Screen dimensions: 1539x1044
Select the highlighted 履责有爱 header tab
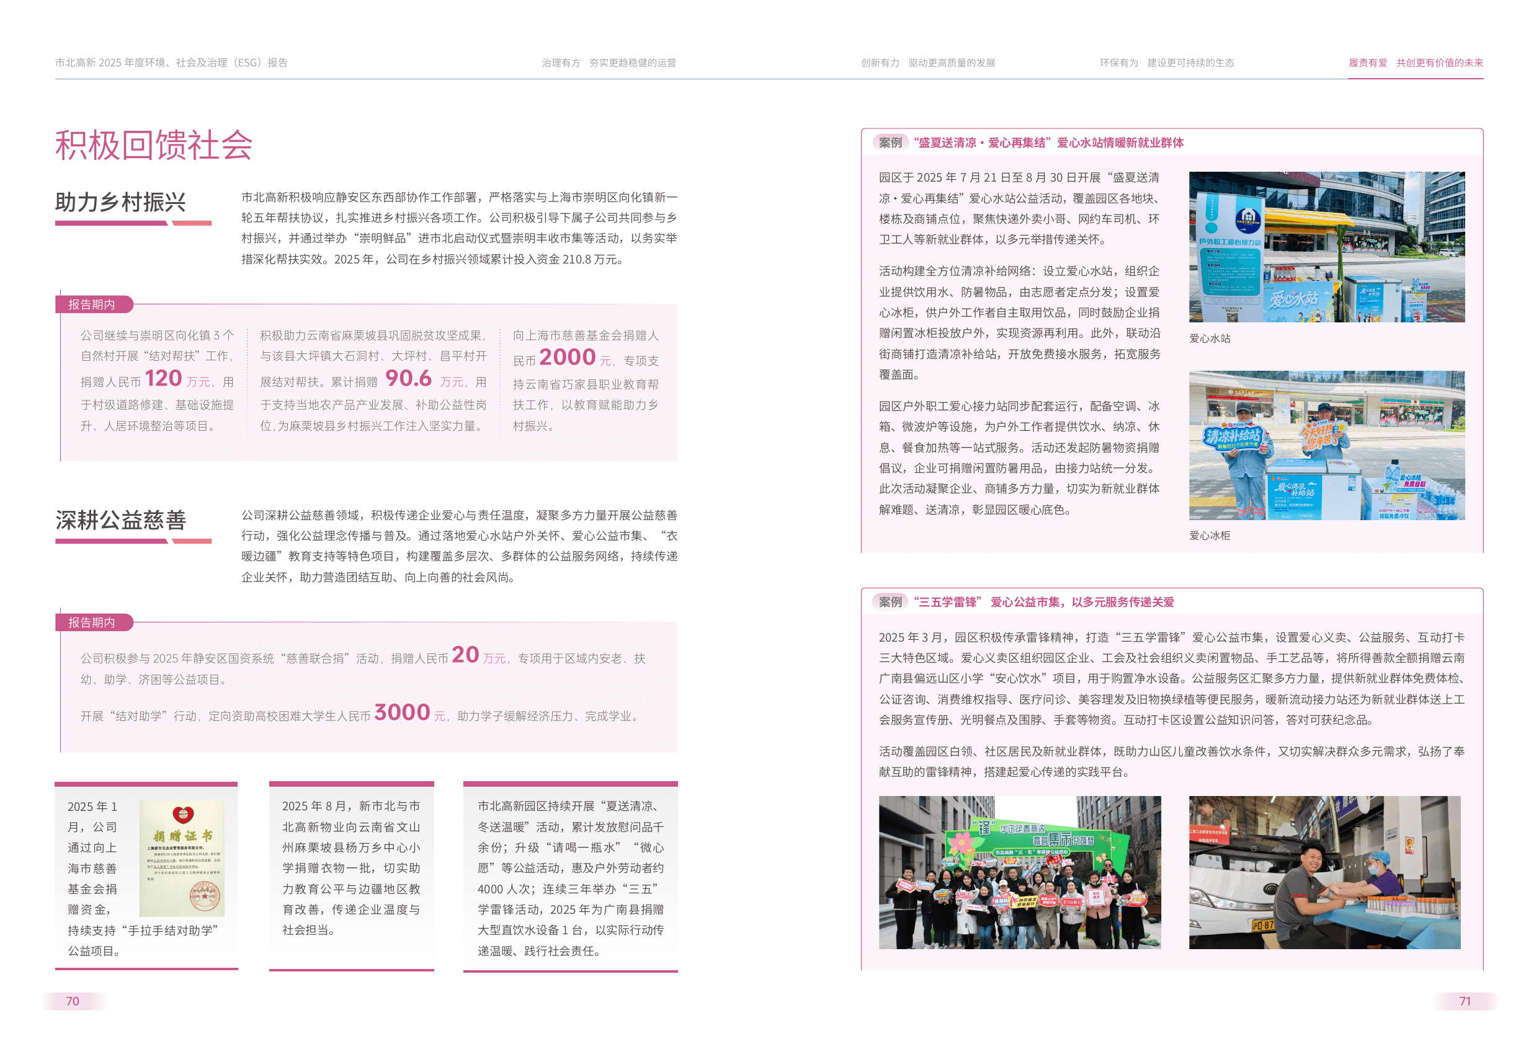click(1415, 63)
